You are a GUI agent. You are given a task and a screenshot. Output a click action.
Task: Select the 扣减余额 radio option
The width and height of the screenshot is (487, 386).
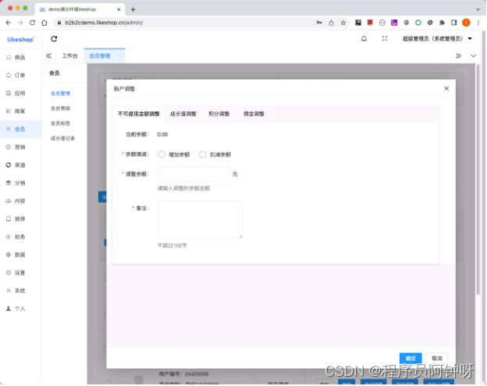tap(203, 154)
